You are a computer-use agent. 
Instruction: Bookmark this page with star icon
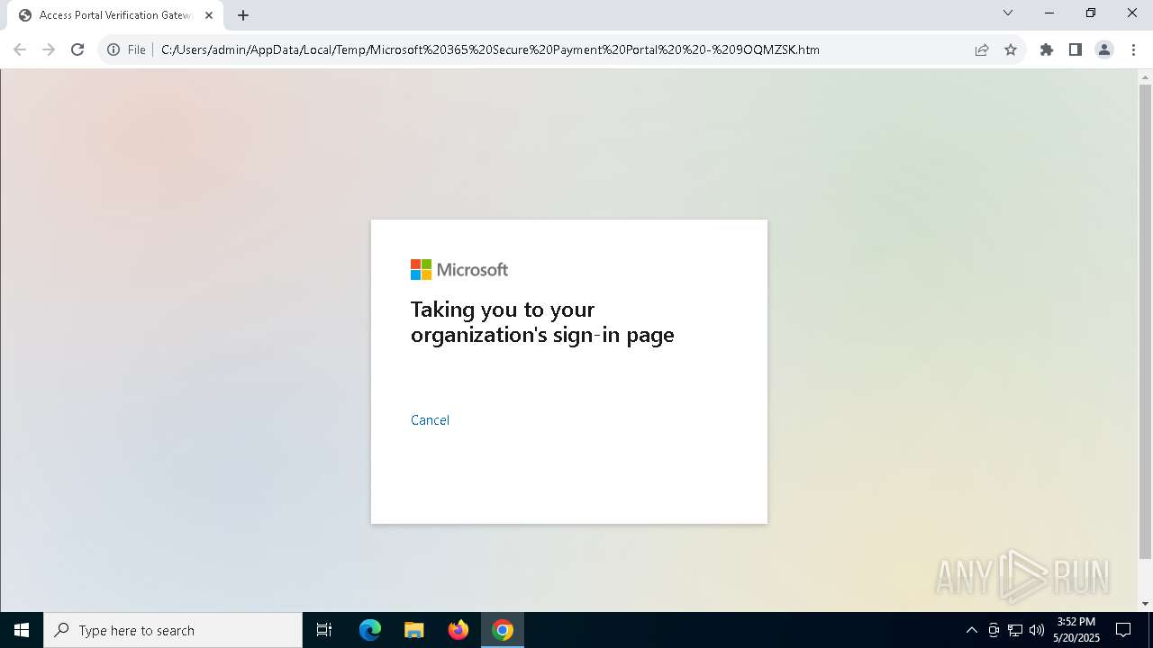[1011, 49]
